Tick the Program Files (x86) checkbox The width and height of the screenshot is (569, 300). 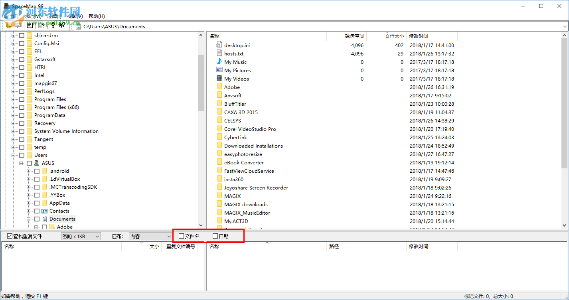pos(22,107)
